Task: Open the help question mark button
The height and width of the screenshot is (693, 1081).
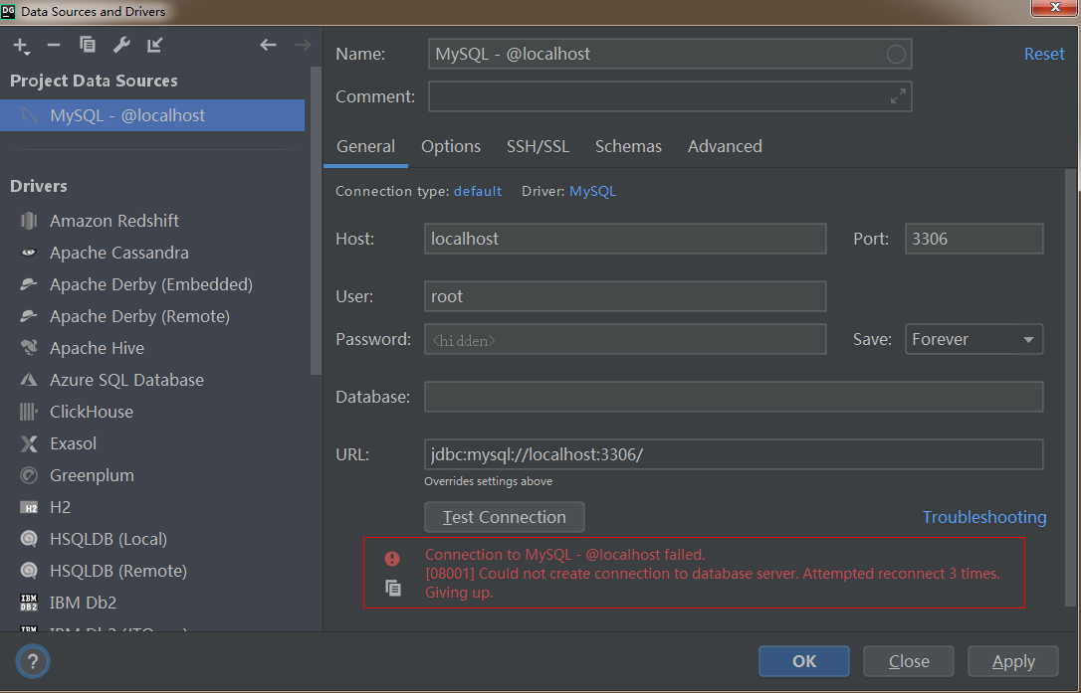Action: click(33, 661)
